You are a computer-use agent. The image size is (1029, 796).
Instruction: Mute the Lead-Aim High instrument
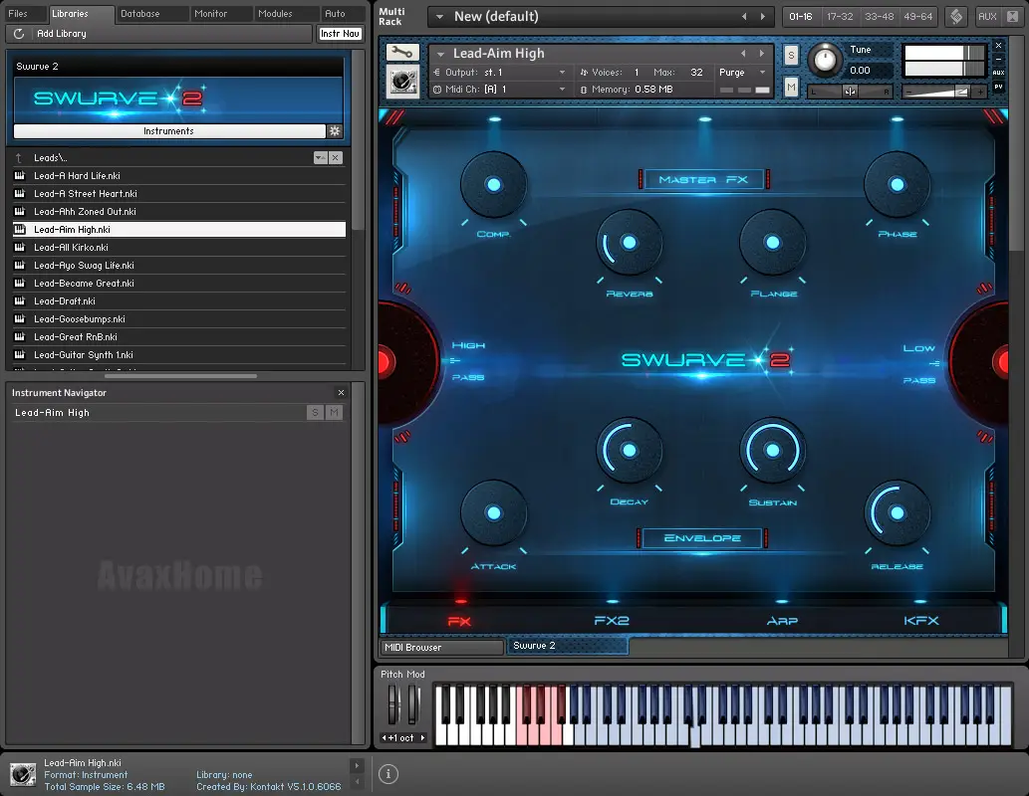pyautogui.click(x=791, y=87)
